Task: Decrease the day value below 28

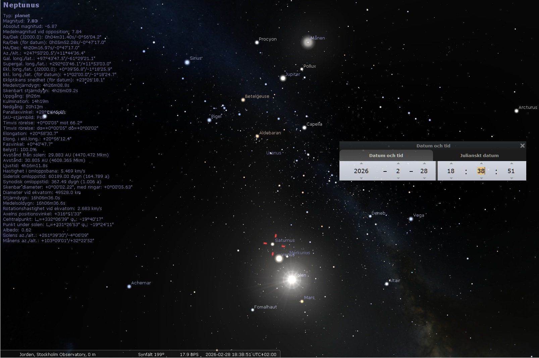Action: coord(424,178)
